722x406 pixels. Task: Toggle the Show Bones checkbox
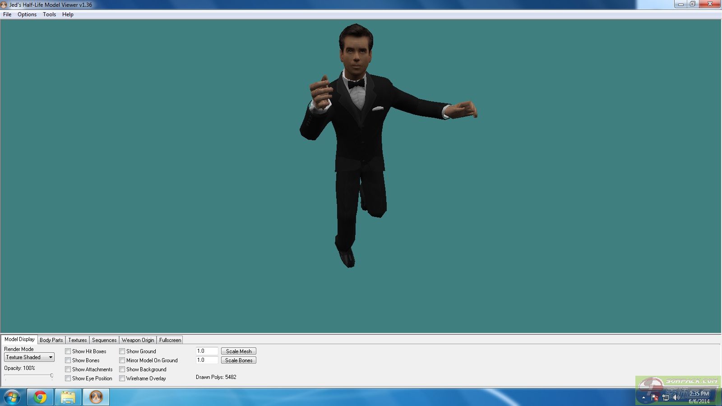point(68,360)
